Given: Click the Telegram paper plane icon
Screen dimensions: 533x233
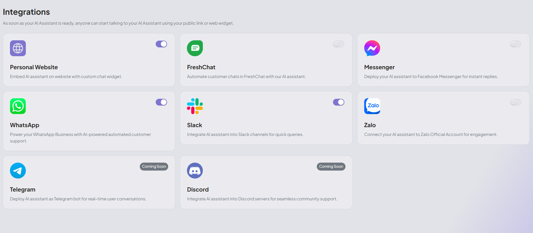Looking at the screenshot, I should [x=18, y=171].
